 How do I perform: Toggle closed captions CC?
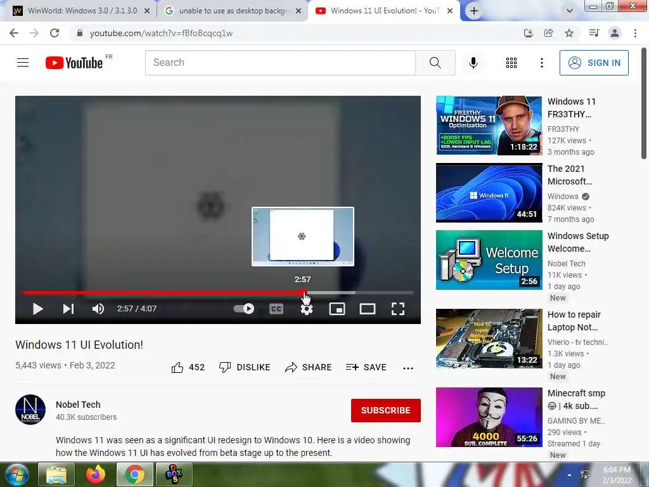[276, 309]
